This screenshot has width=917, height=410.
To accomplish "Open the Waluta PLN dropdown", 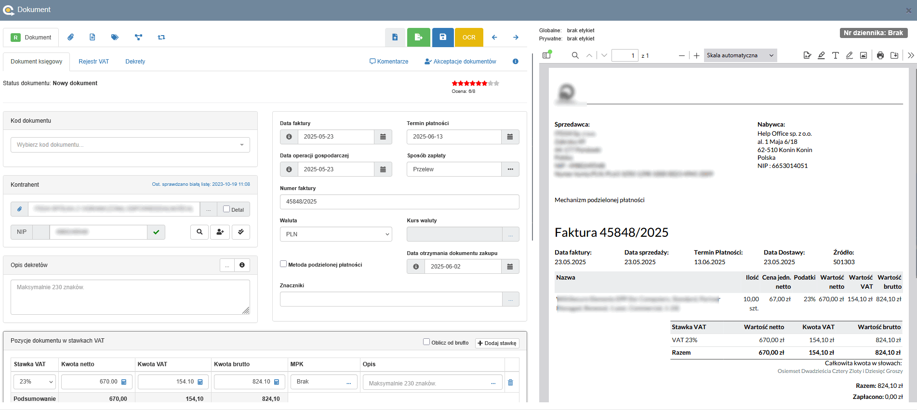I will pyautogui.click(x=335, y=234).
